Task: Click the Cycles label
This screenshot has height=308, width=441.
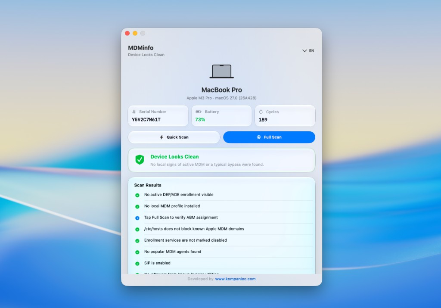Action: [272, 112]
